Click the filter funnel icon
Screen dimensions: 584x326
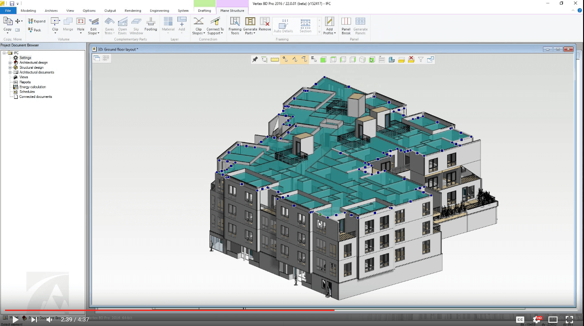pyautogui.click(x=421, y=60)
